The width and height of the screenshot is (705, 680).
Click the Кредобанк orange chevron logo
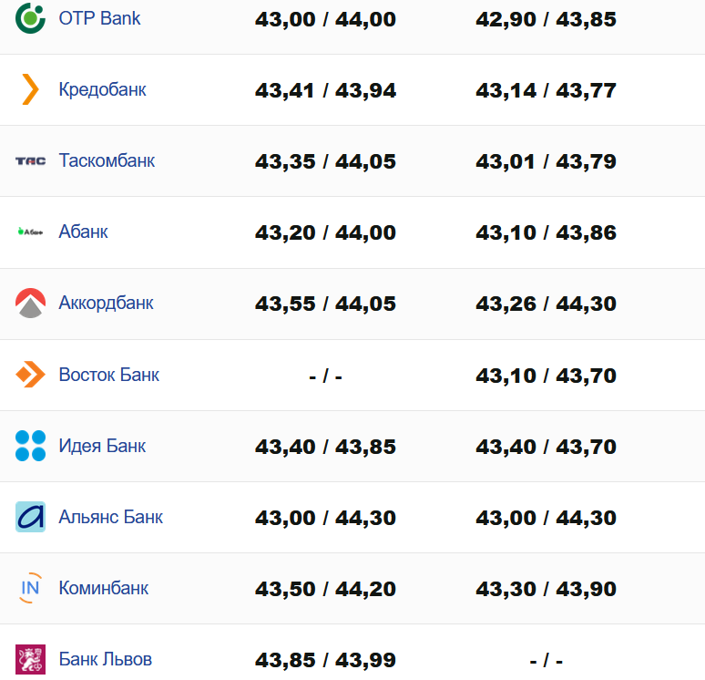pyautogui.click(x=30, y=89)
